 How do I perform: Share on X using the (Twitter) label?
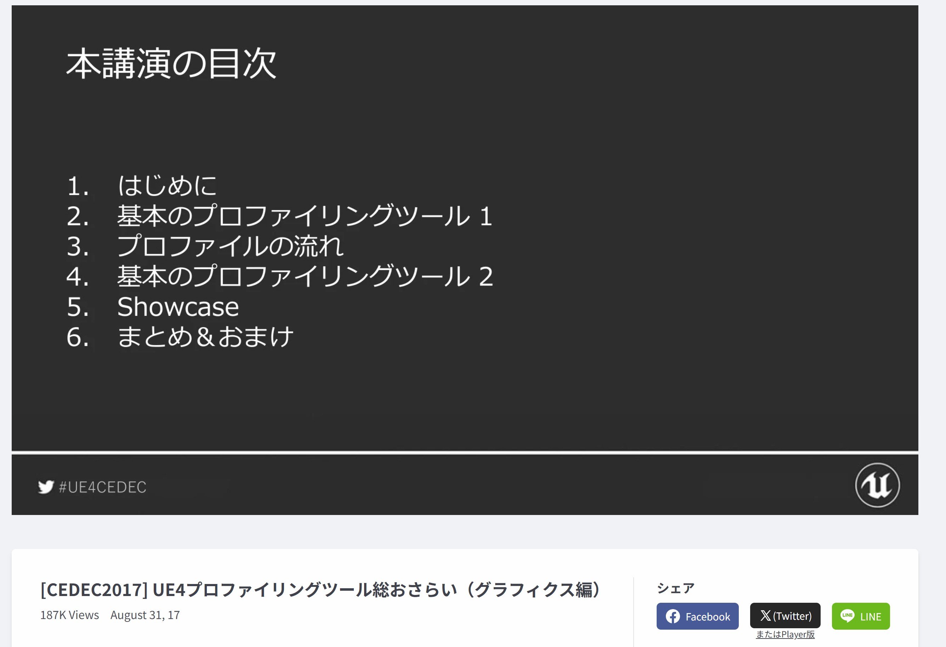tap(792, 616)
